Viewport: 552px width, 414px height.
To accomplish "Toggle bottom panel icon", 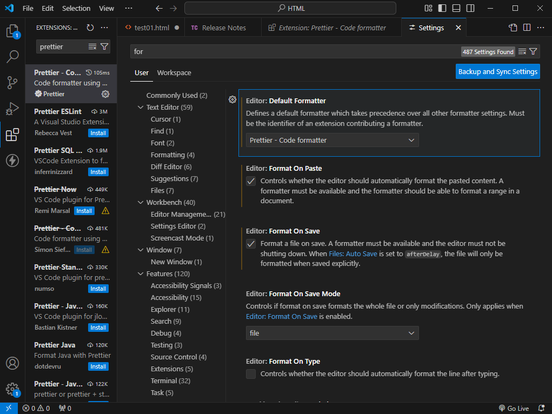I will (456, 8).
